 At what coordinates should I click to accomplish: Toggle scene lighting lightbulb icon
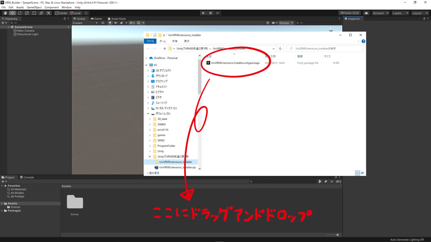pyautogui.click(x=110, y=23)
